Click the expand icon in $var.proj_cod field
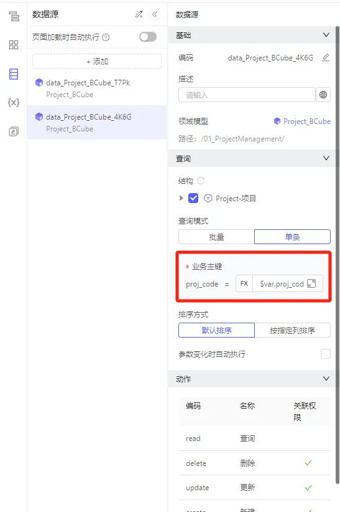The image size is (340, 512). pyautogui.click(x=311, y=283)
